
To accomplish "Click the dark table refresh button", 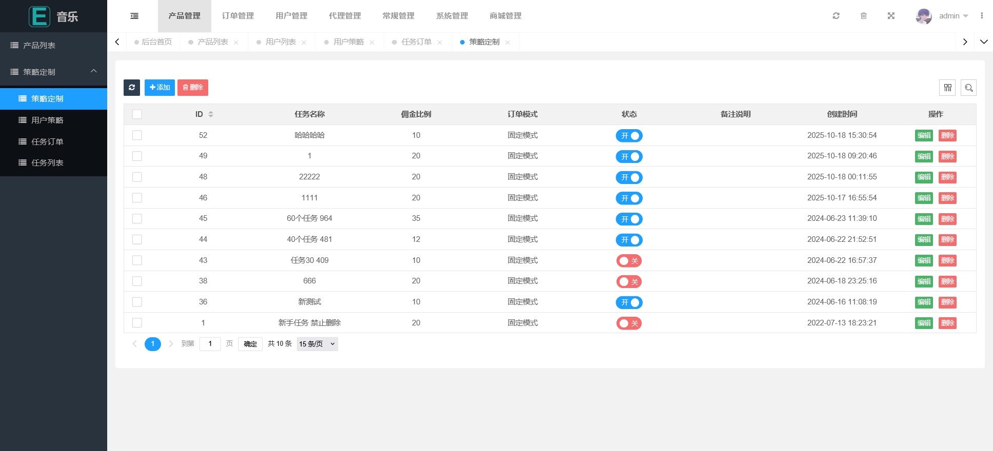I will pyautogui.click(x=132, y=88).
